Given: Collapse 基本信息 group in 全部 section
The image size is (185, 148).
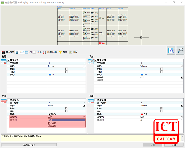Looking at the screenshot, I should click(96, 100).
